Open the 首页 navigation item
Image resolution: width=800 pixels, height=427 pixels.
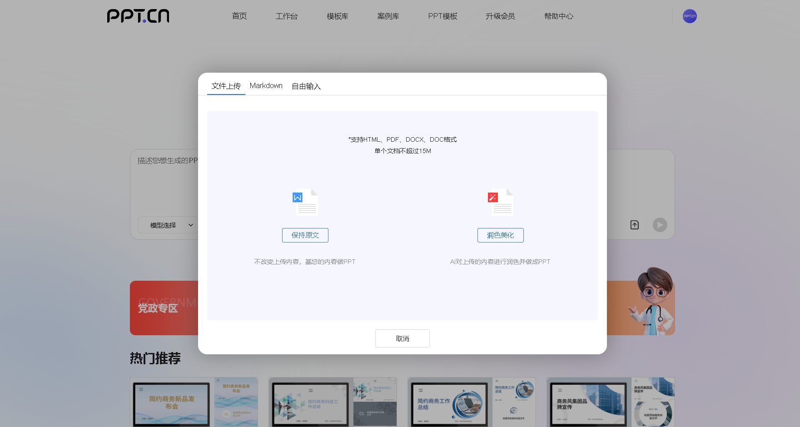pyautogui.click(x=239, y=16)
